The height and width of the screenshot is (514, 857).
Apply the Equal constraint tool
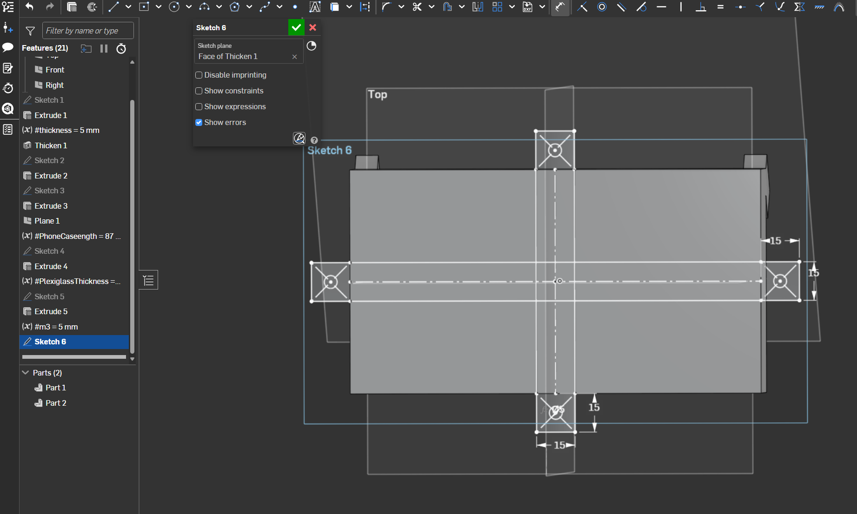(720, 7)
